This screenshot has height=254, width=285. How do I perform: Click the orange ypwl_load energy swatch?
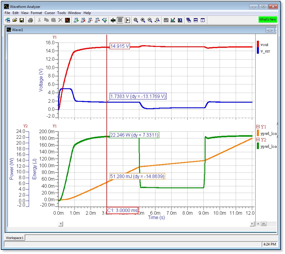(x=258, y=133)
